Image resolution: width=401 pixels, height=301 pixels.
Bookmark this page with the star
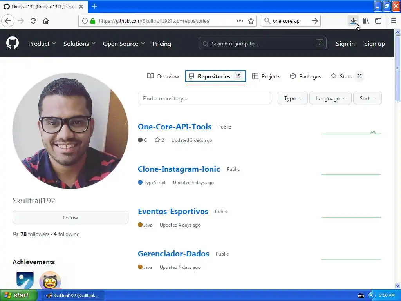click(x=251, y=21)
